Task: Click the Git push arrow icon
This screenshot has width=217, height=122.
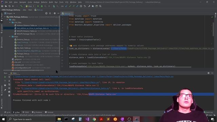Action: coord(74,6)
